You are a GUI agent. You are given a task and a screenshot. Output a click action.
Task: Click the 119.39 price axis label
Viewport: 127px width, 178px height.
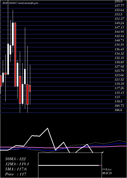point(120,84)
